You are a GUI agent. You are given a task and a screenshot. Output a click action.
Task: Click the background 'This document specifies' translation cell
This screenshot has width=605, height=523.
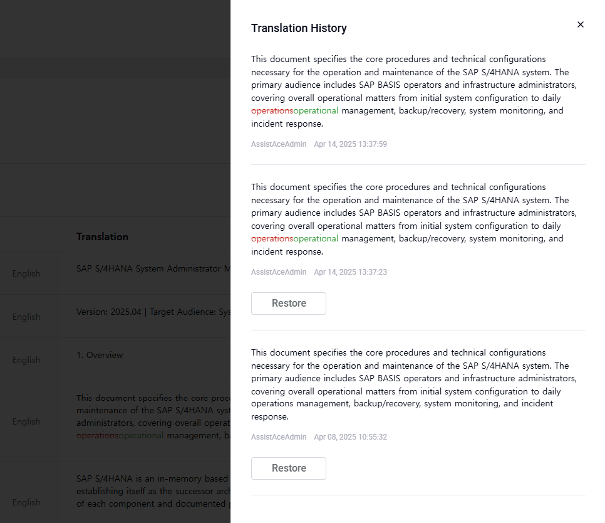click(x=153, y=416)
